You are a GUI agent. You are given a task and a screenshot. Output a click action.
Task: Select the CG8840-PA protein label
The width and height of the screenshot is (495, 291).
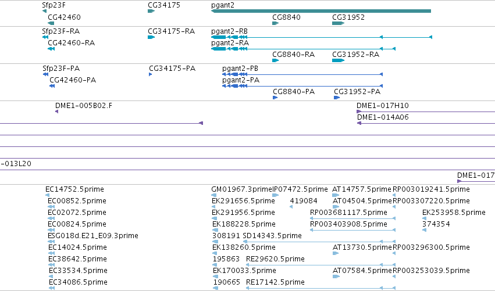(x=294, y=92)
